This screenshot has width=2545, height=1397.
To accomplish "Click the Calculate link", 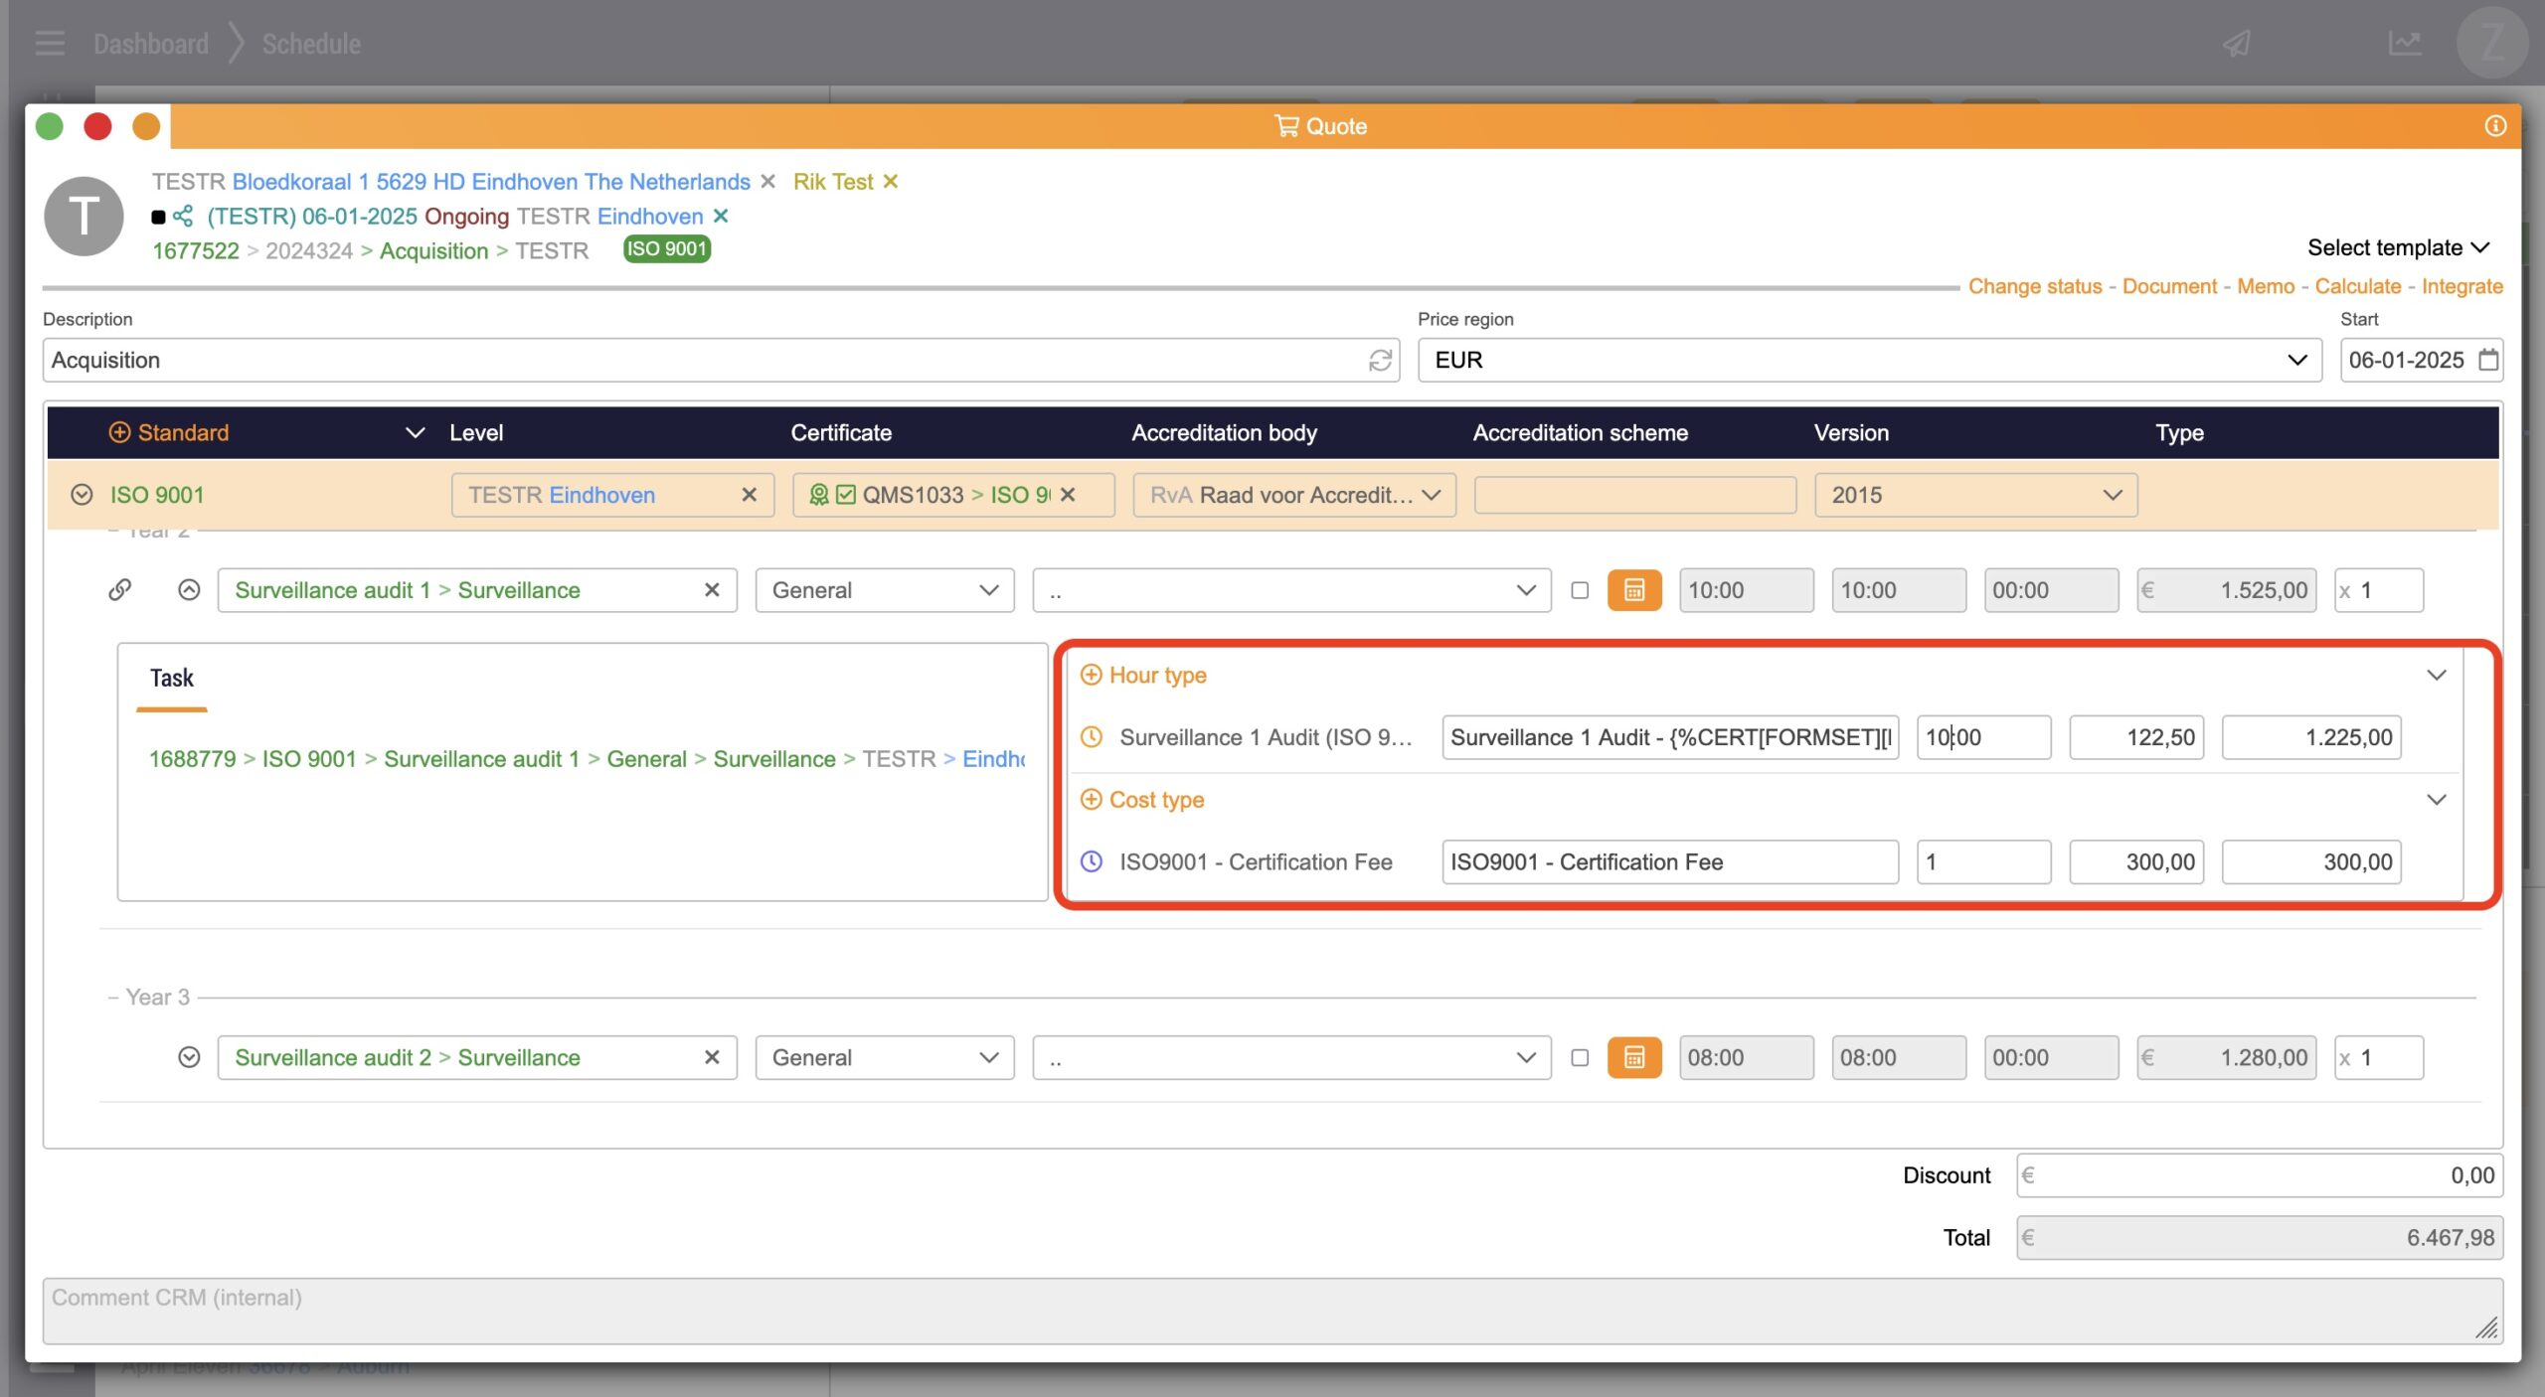I will coord(2357,286).
